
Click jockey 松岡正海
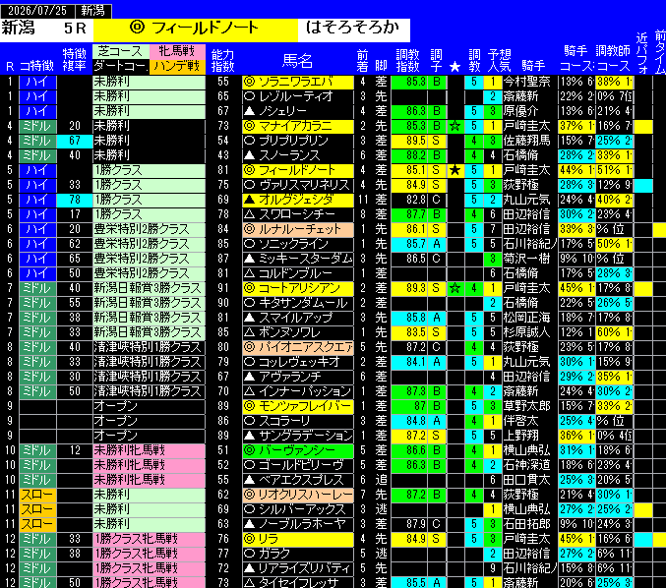tap(526, 318)
